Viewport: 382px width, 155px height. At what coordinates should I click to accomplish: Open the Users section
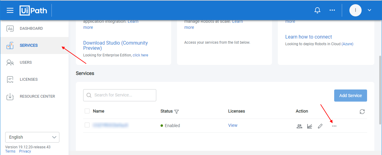[x=34, y=62]
